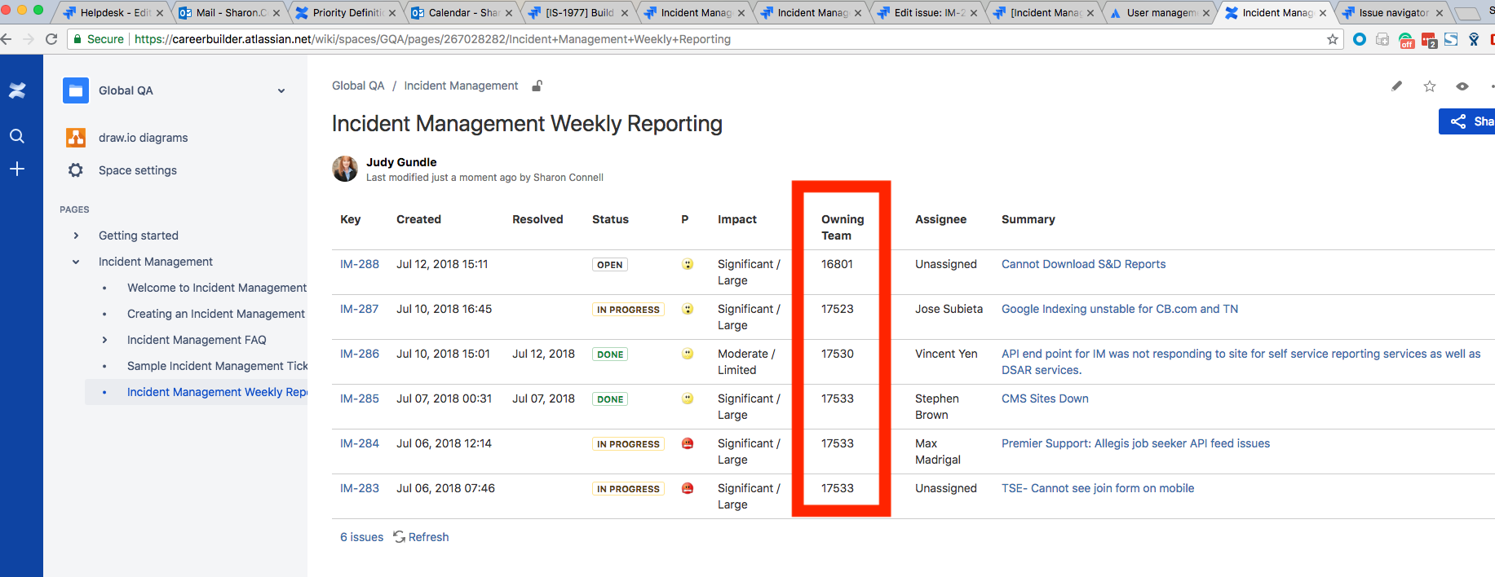Open the draw.io diagrams icon
The image size is (1495, 577).
point(76,138)
